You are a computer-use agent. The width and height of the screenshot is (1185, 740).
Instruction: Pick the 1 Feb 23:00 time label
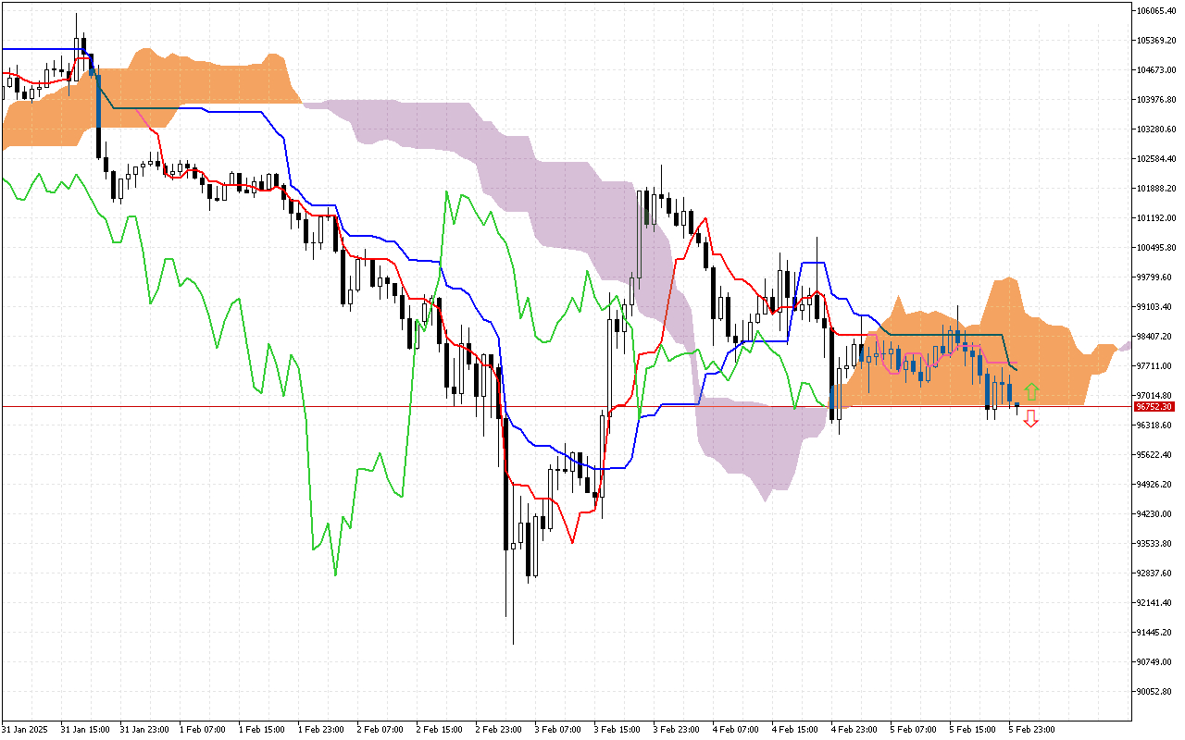[321, 729]
